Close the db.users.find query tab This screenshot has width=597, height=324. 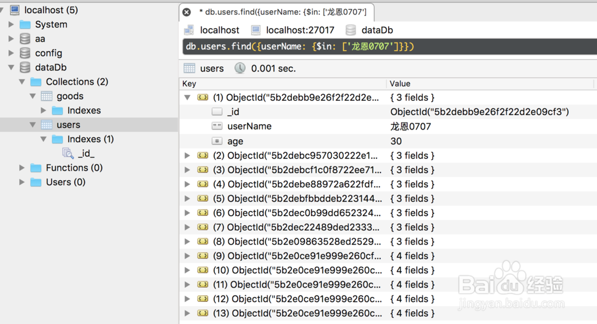coord(186,12)
